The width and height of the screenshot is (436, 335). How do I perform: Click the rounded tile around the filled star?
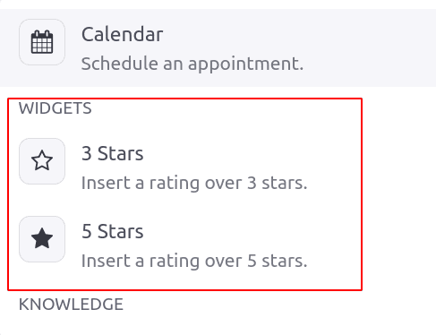42,239
